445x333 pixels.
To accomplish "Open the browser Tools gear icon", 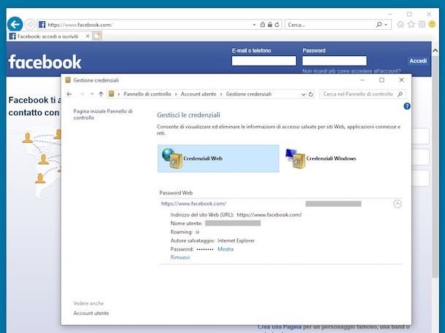I will tap(422, 24).
